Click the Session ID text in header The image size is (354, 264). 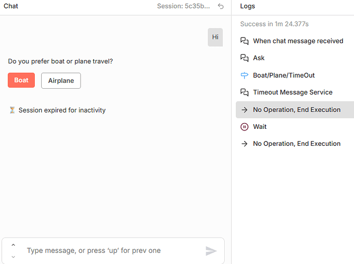[x=183, y=6]
